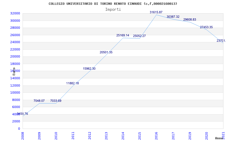This screenshot has height=141, width=226.
Task: Click the Euro y-axis label
Action: 14,71
